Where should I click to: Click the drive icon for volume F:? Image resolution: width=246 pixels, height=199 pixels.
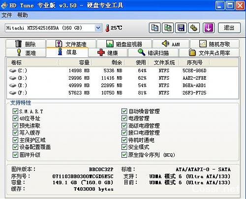click(x=13, y=93)
